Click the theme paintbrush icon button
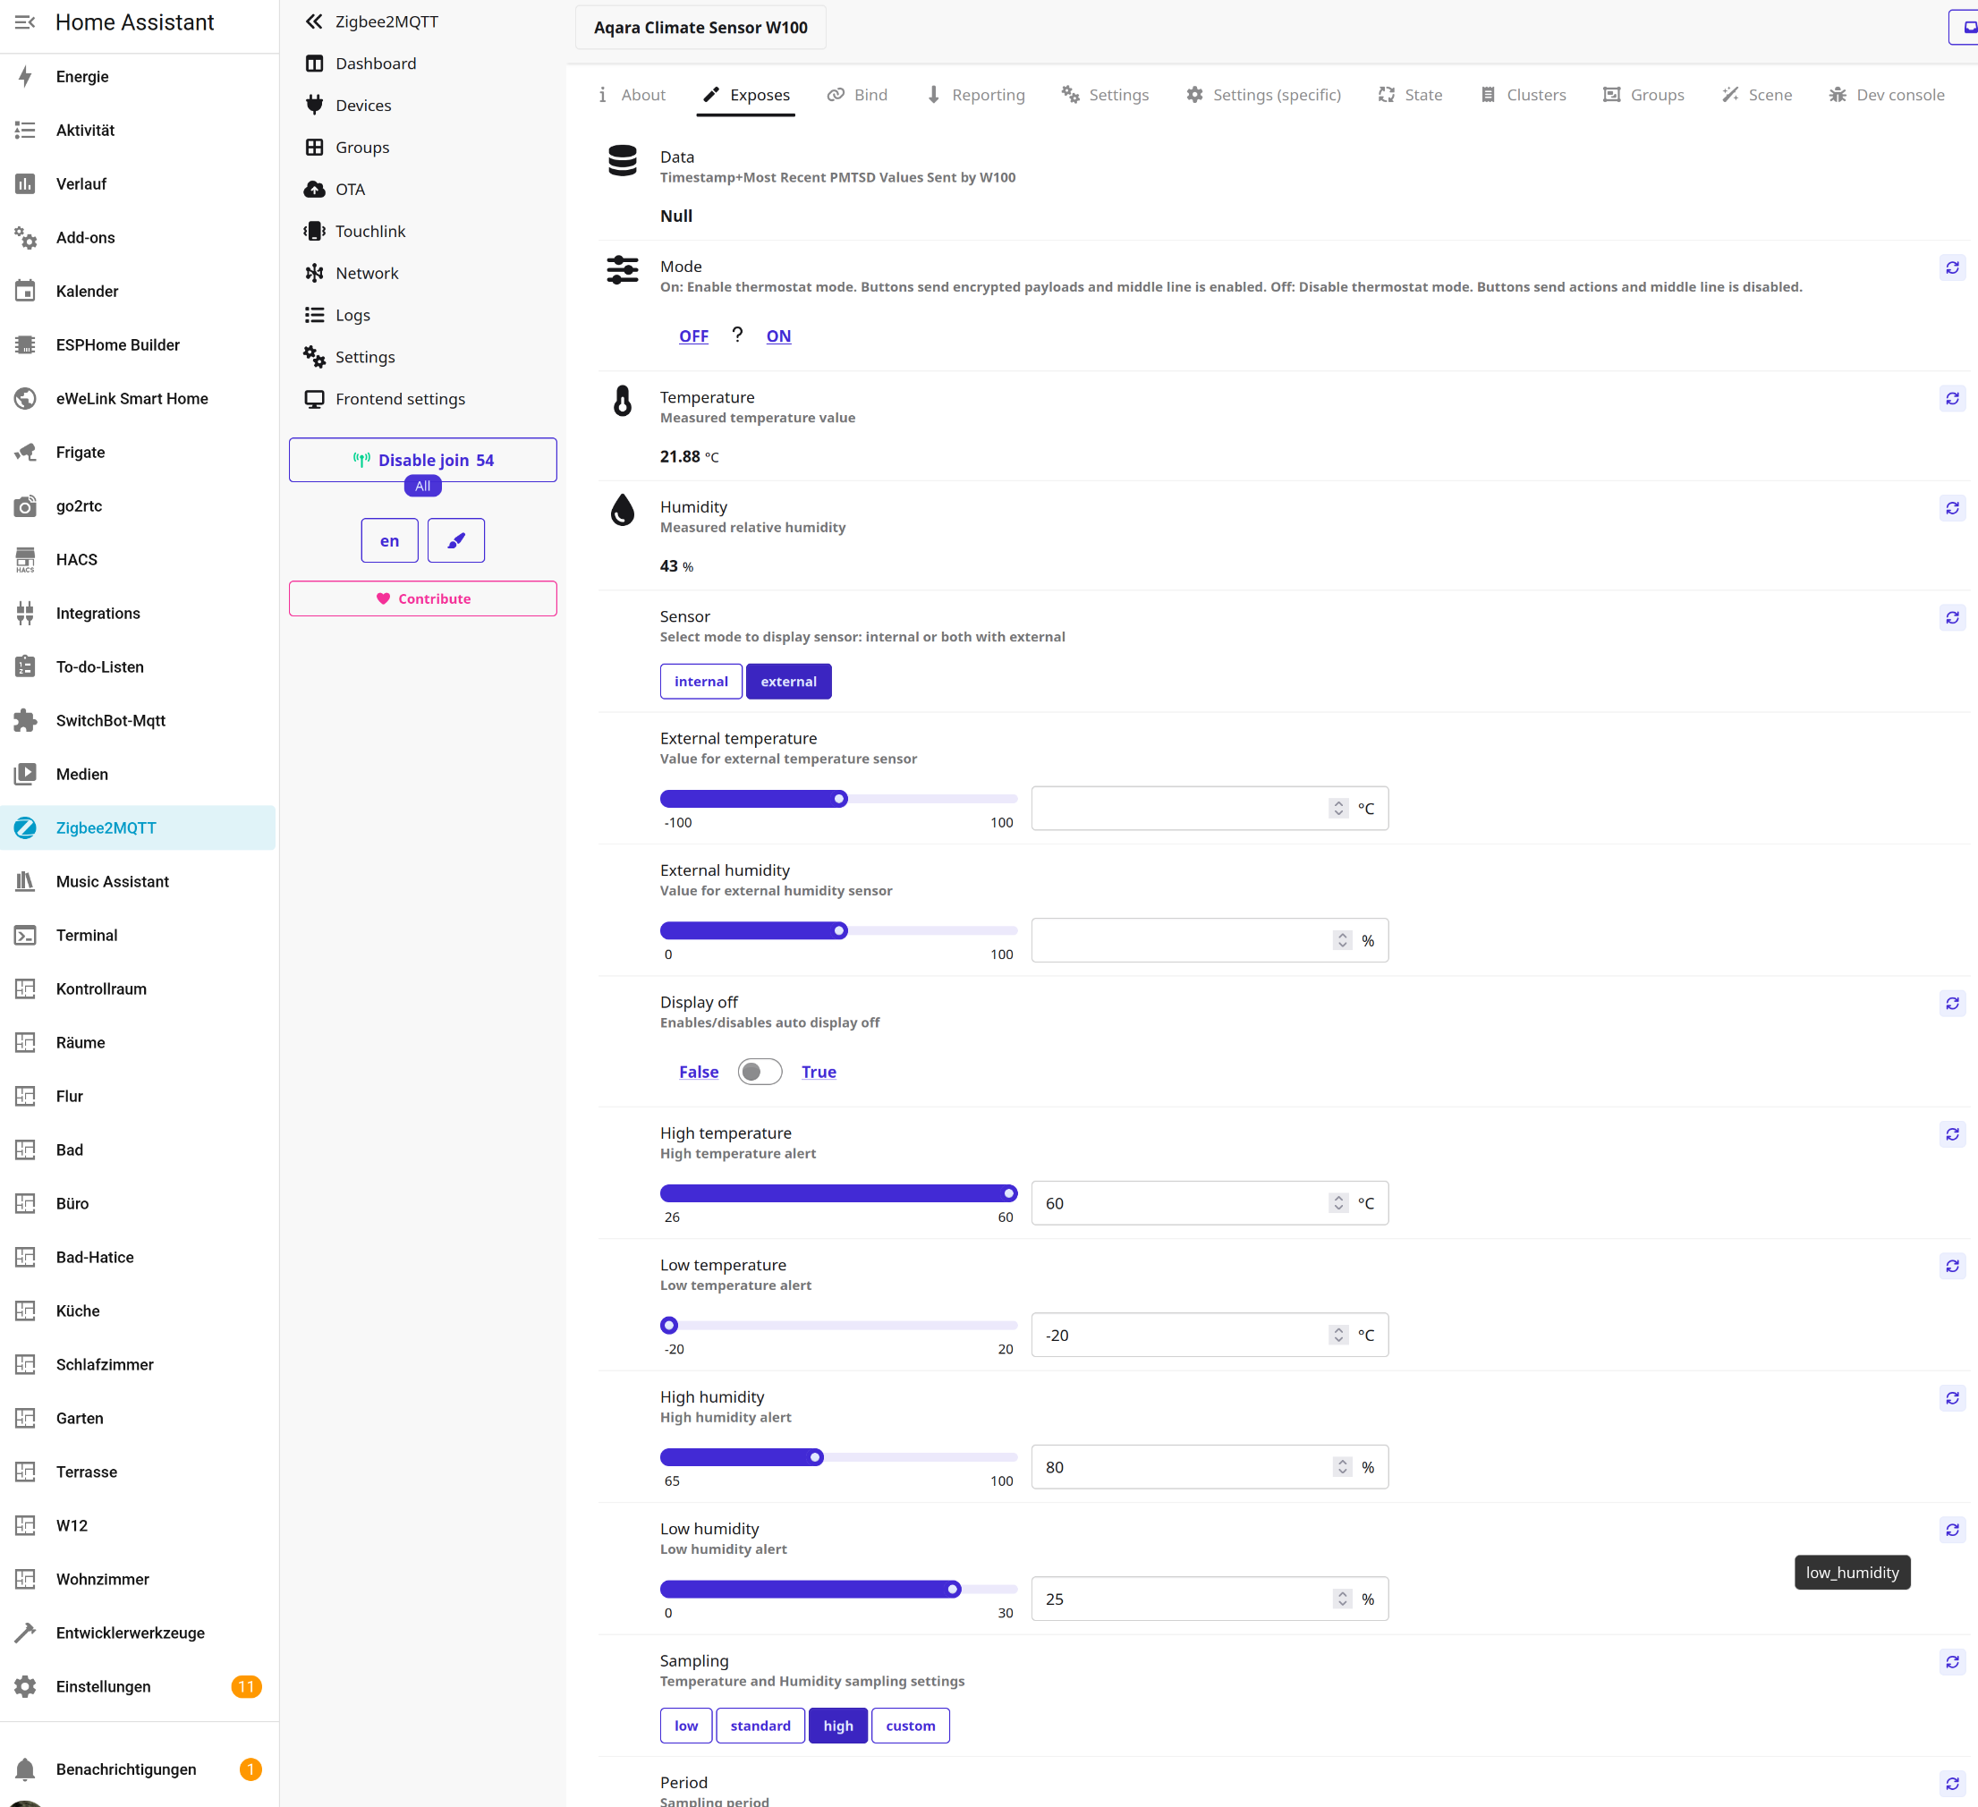Screen dimensions: 1978x1807 456,540
